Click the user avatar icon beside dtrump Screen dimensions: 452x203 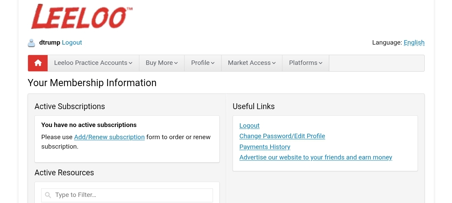coord(31,43)
